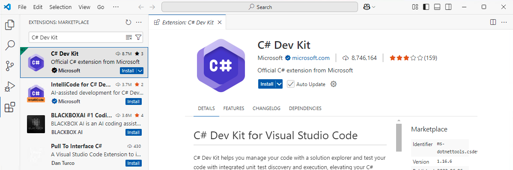Toggle the Secondary Side Bar
This screenshot has width=513, height=170.
tap(448, 7)
